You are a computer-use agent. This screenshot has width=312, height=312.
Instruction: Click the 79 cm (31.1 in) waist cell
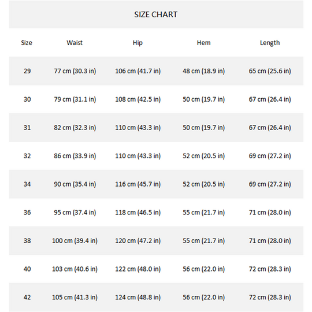[x=75, y=99]
